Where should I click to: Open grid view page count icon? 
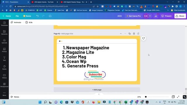[173, 97]
